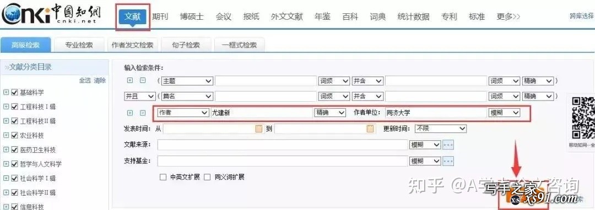Screen dimensions: 595x210
Task: Switch to the 期刊 tab
Action: point(160,16)
